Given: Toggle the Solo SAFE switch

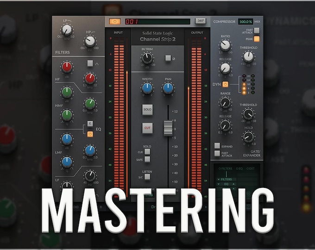Looking at the screenshot, I should [147, 159].
